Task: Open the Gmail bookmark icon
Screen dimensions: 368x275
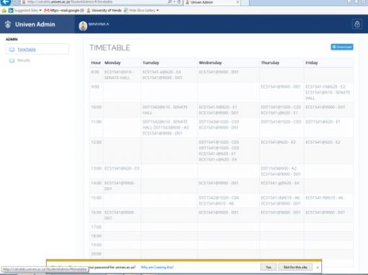Action: pyautogui.click(x=47, y=10)
